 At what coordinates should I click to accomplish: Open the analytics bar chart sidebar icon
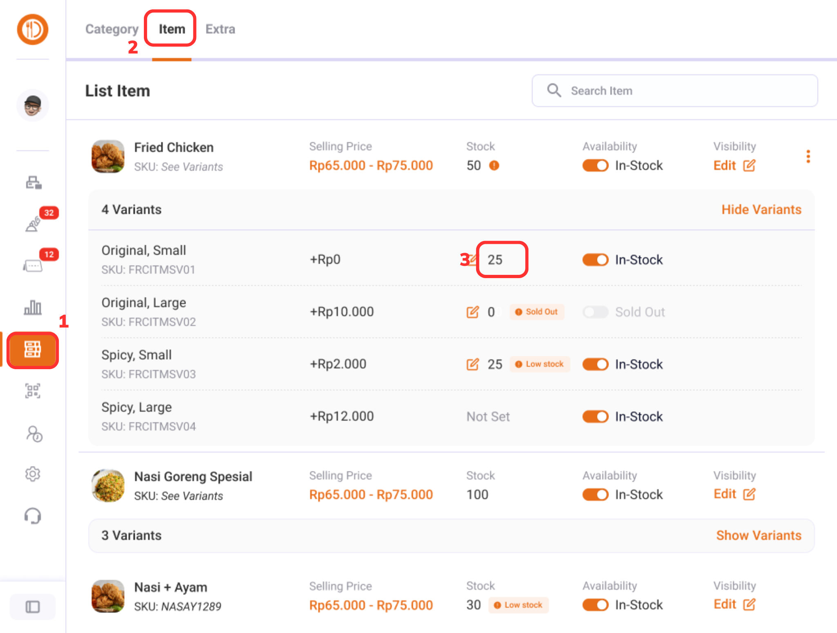click(33, 308)
